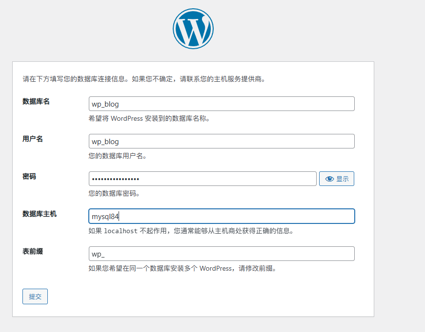Click the 数据库主机 field containing mysql84

point(222,216)
